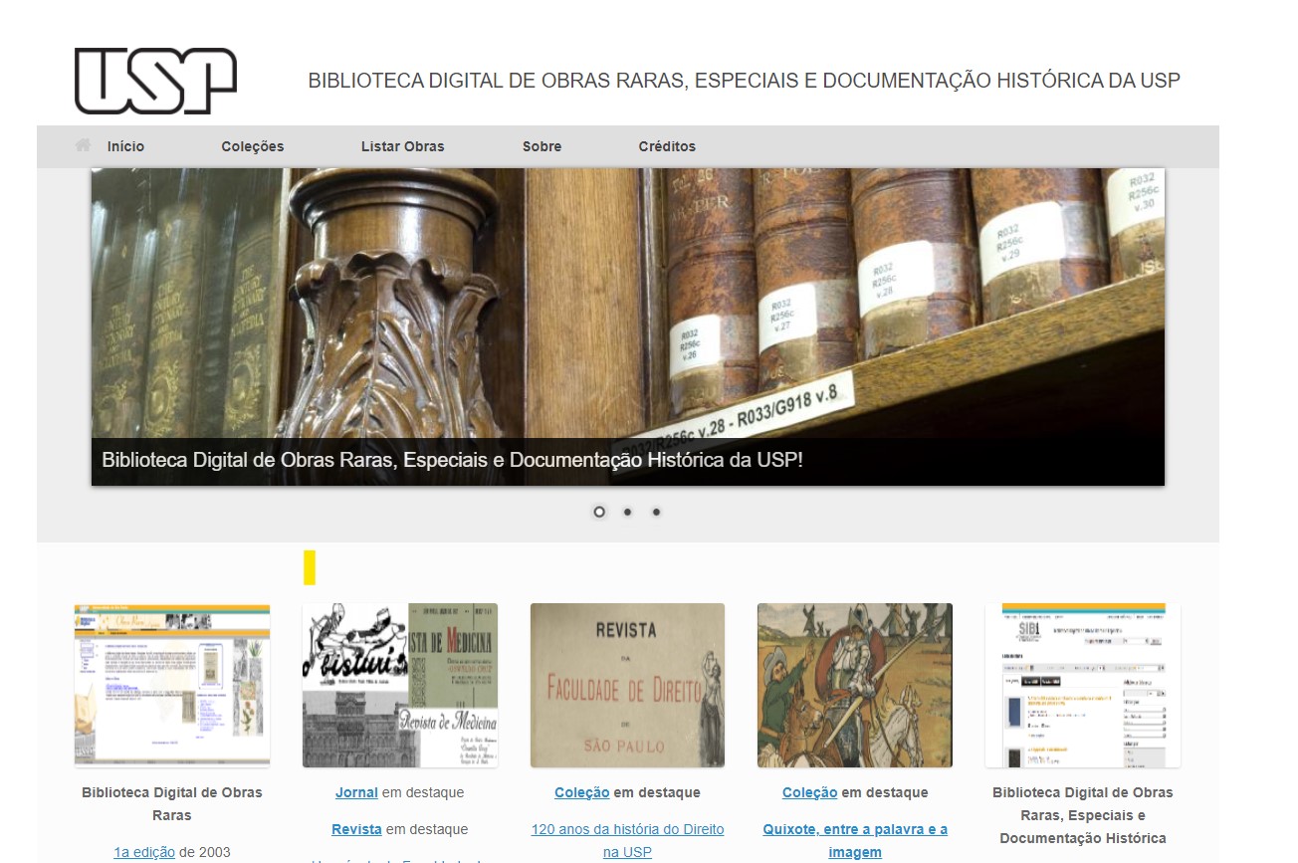Open the Coleções menu
The height and width of the screenshot is (863, 1298).
(x=253, y=146)
